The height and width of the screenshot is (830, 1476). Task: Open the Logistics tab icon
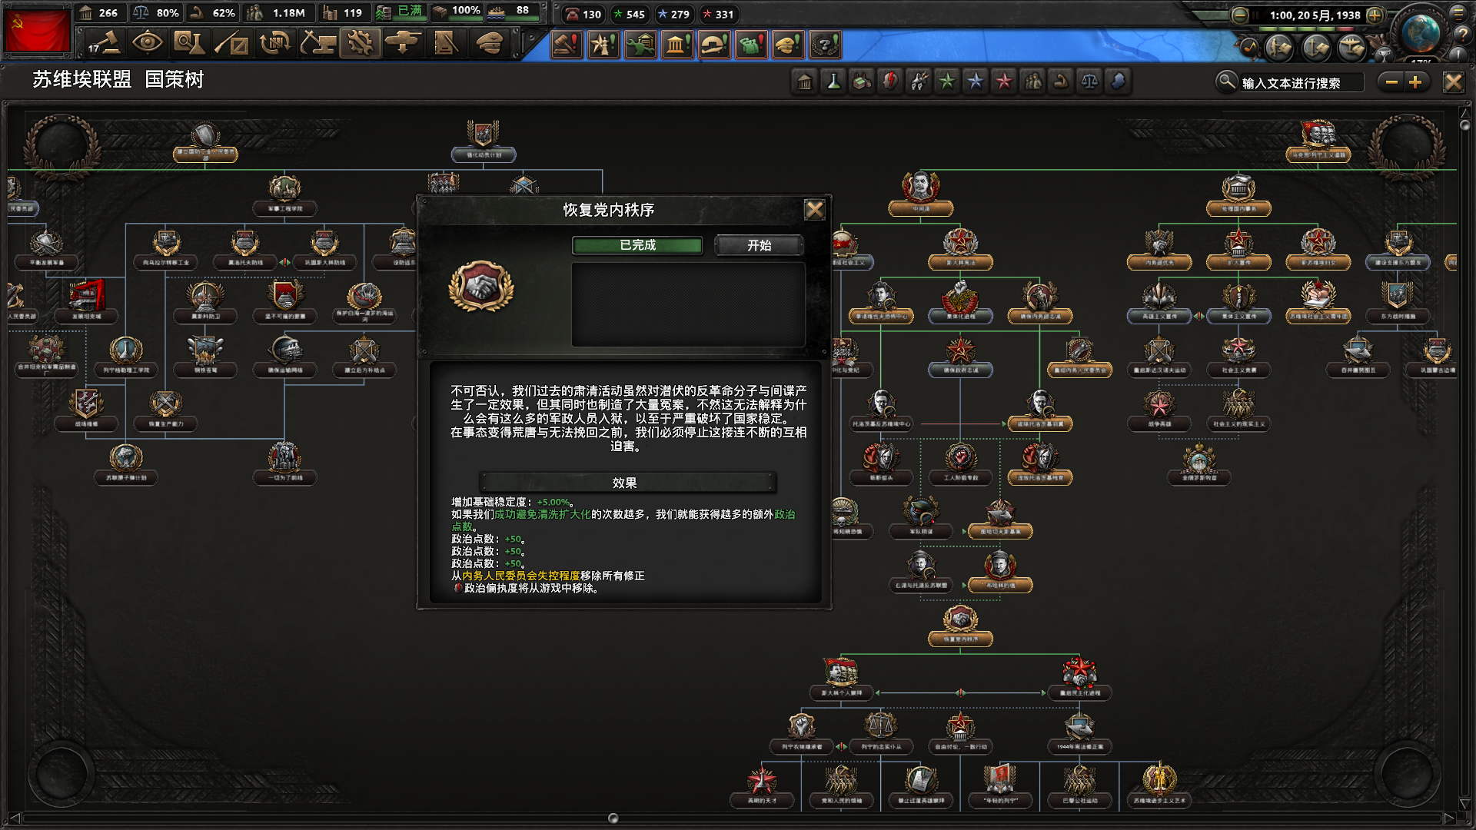point(446,43)
